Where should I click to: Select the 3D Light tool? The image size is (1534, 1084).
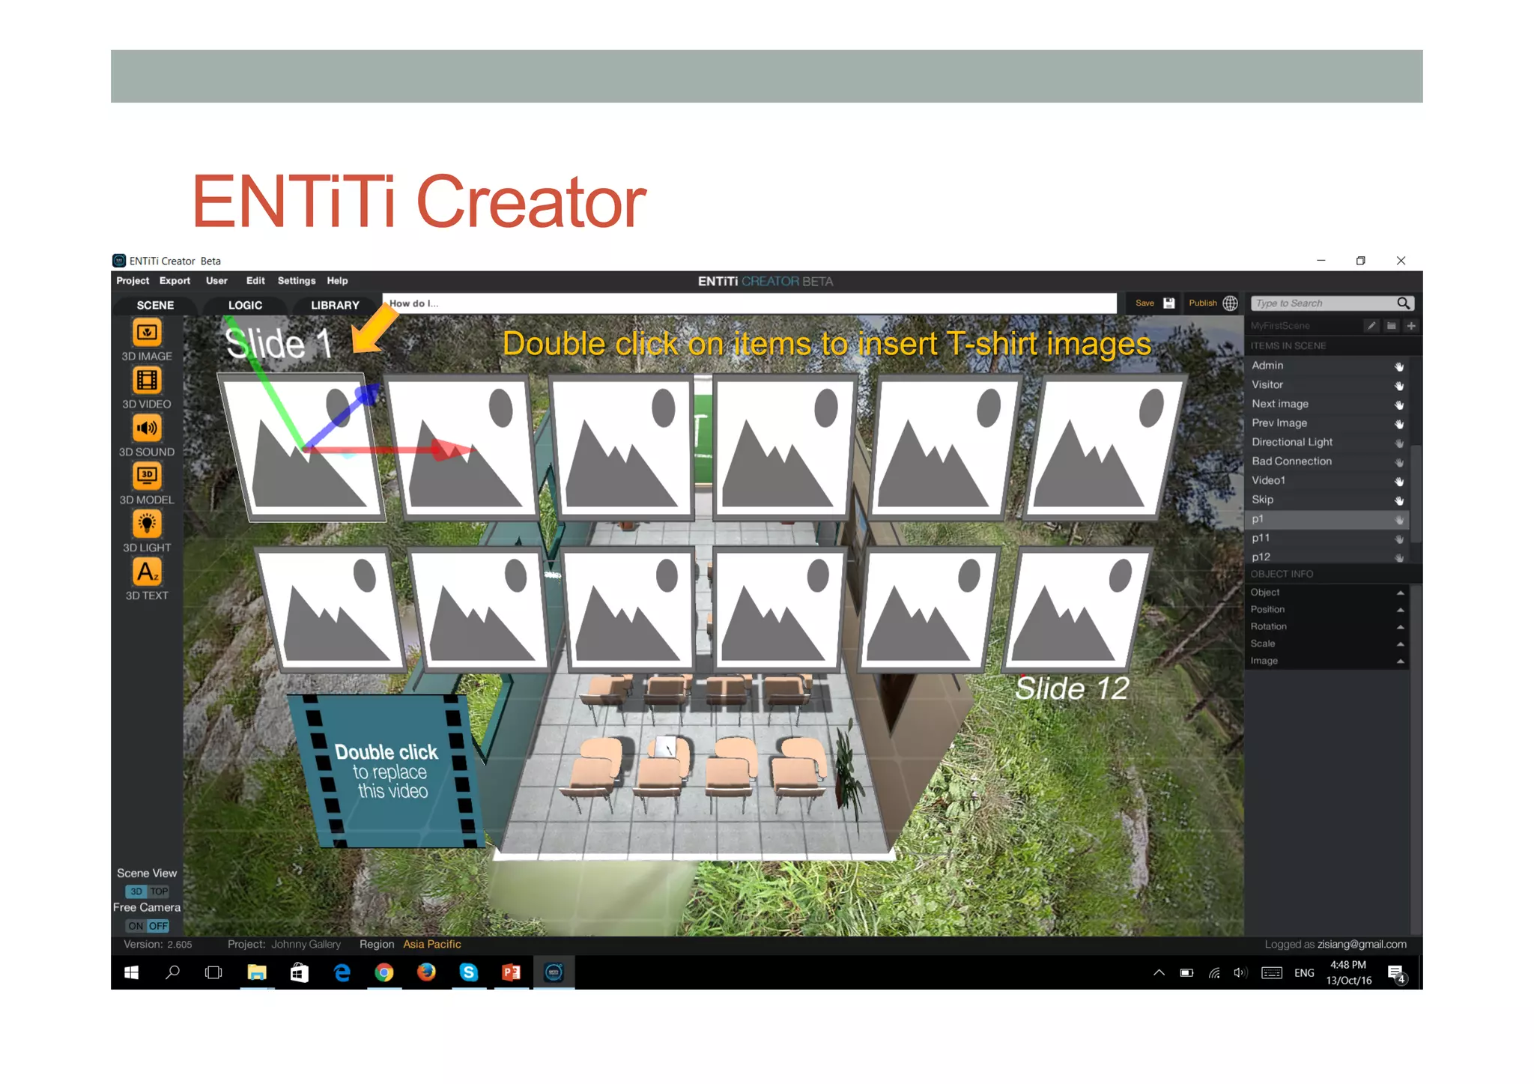pyautogui.click(x=147, y=524)
